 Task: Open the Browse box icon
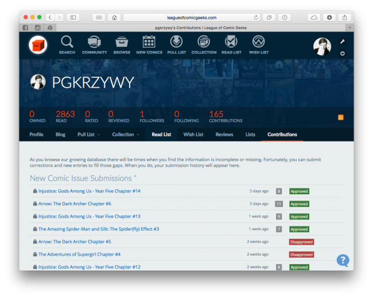pyautogui.click(x=122, y=45)
